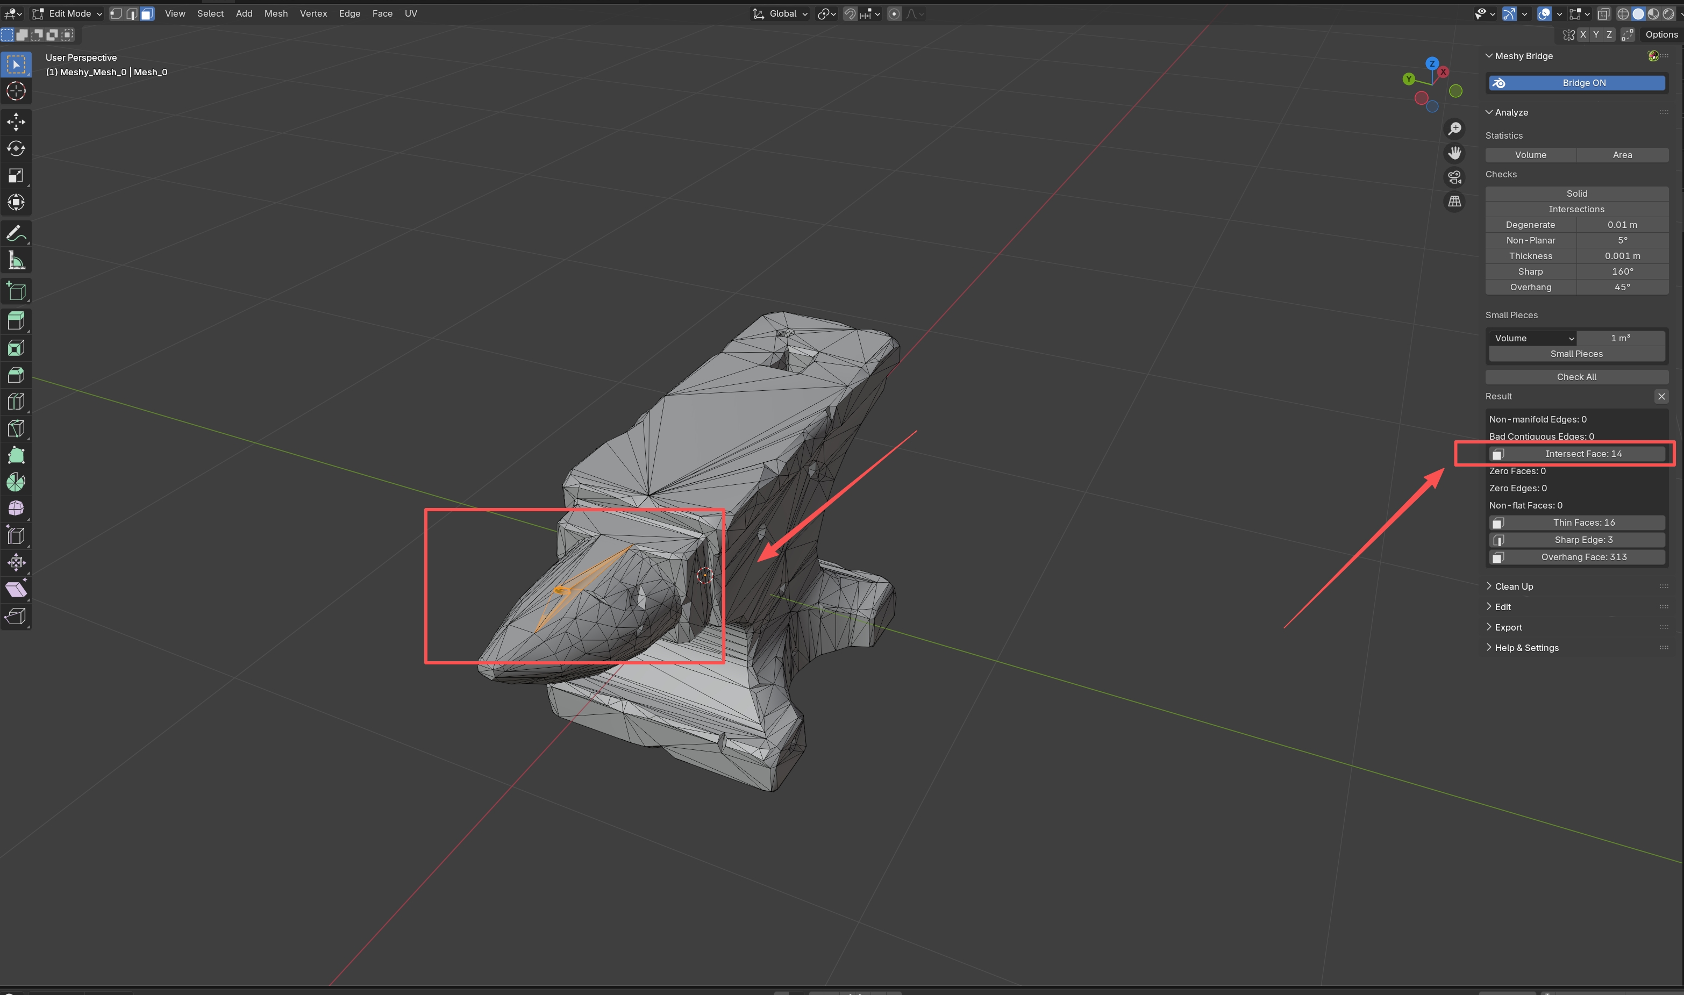1684x995 pixels.
Task: Activate the Measure tool
Action: point(16,261)
